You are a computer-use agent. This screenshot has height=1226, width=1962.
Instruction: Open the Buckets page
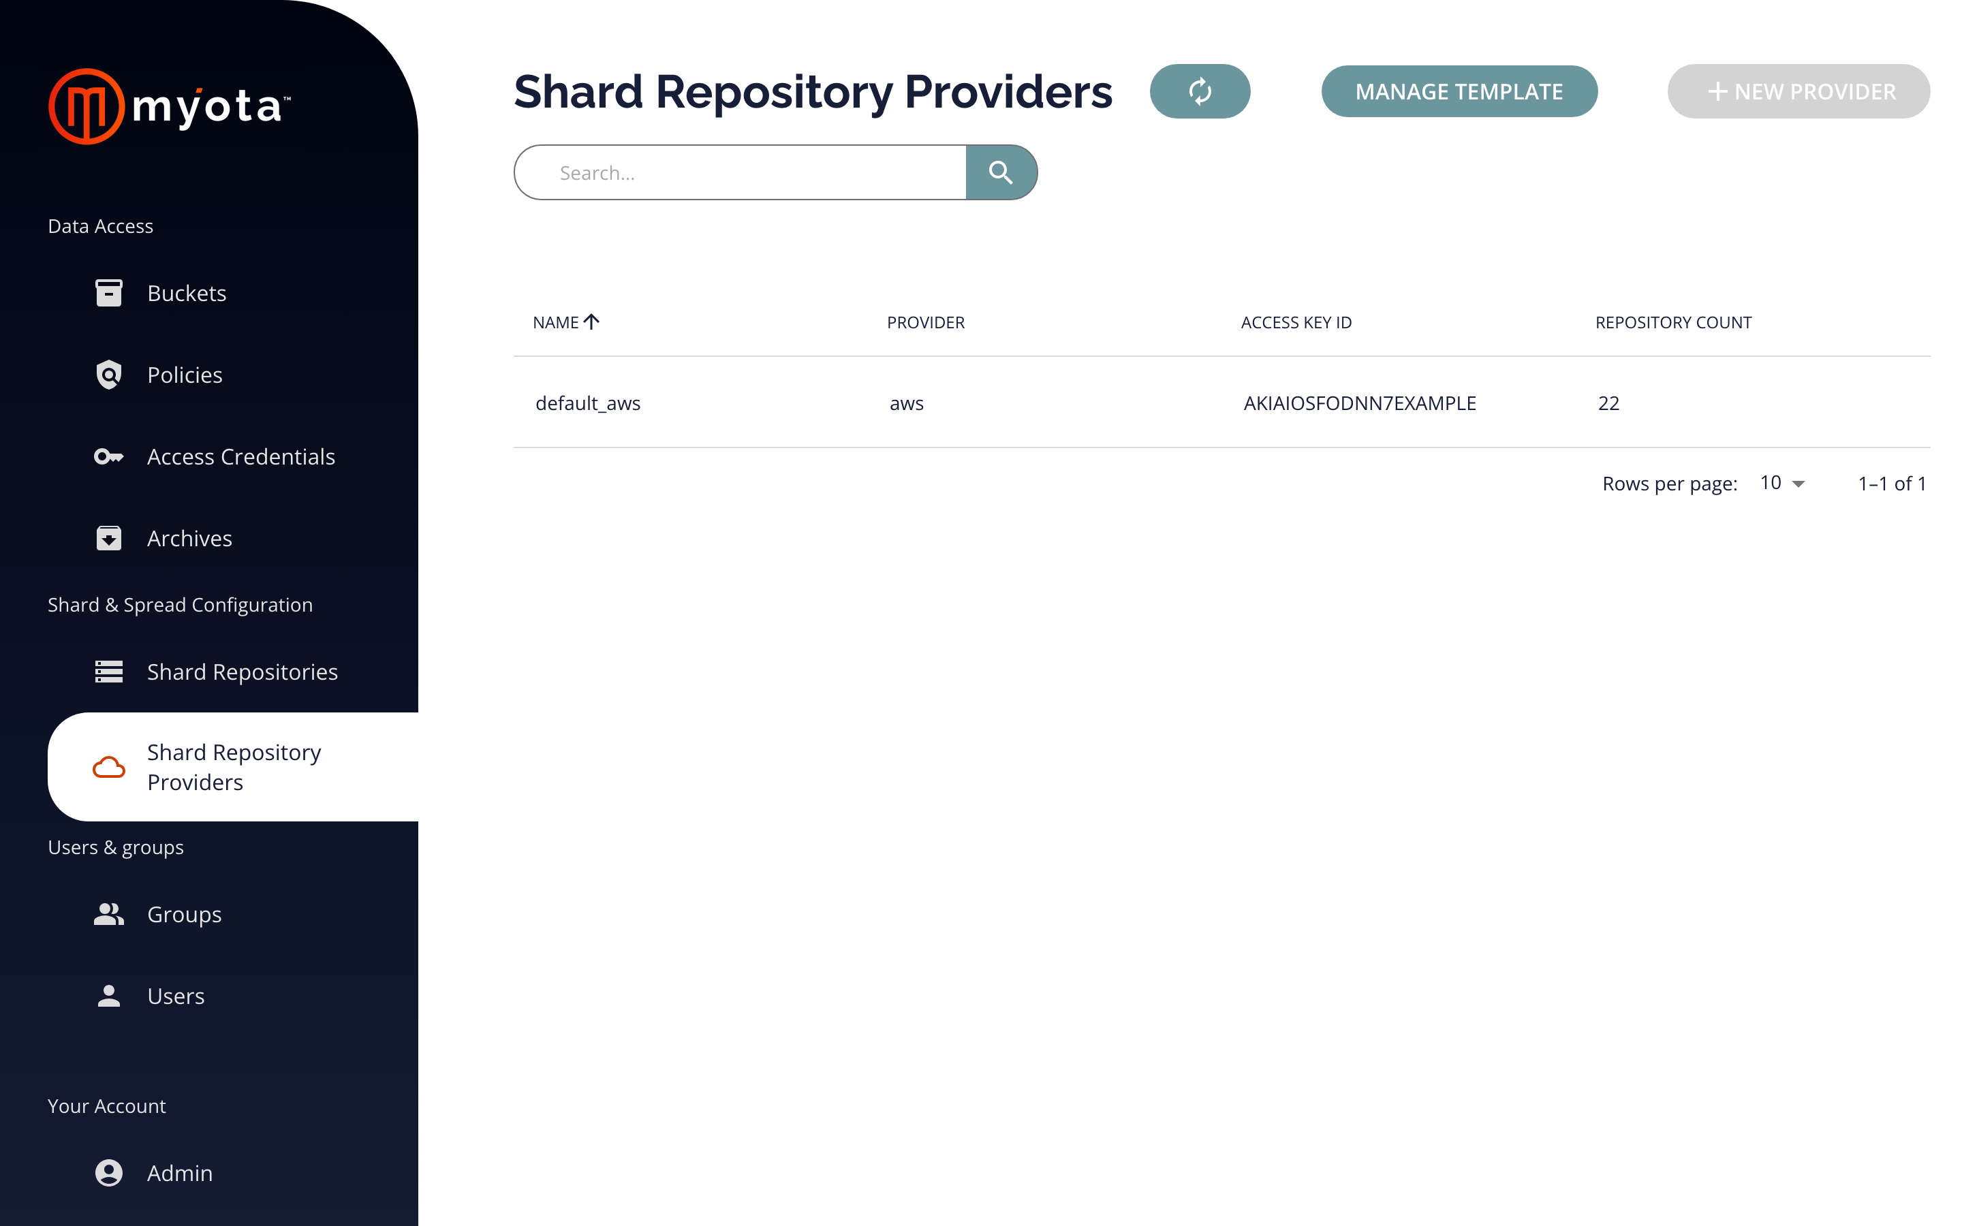pyautogui.click(x=187, y=293)
